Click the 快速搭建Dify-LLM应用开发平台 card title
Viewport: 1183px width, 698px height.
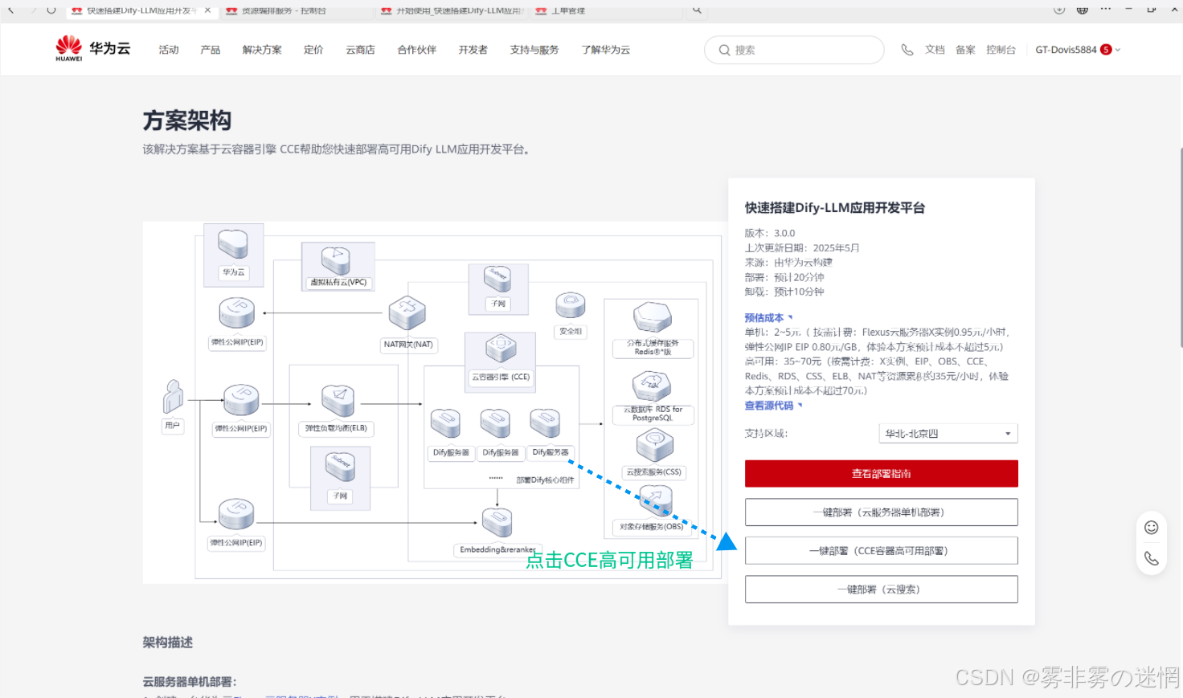835,208
